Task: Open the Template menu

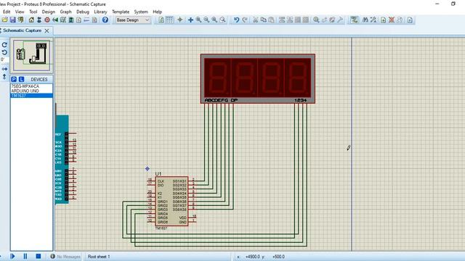Action: [x=121, y=12]
